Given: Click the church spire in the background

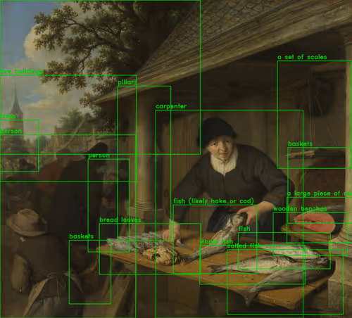Looking at the screenshot, I should 16,106.
